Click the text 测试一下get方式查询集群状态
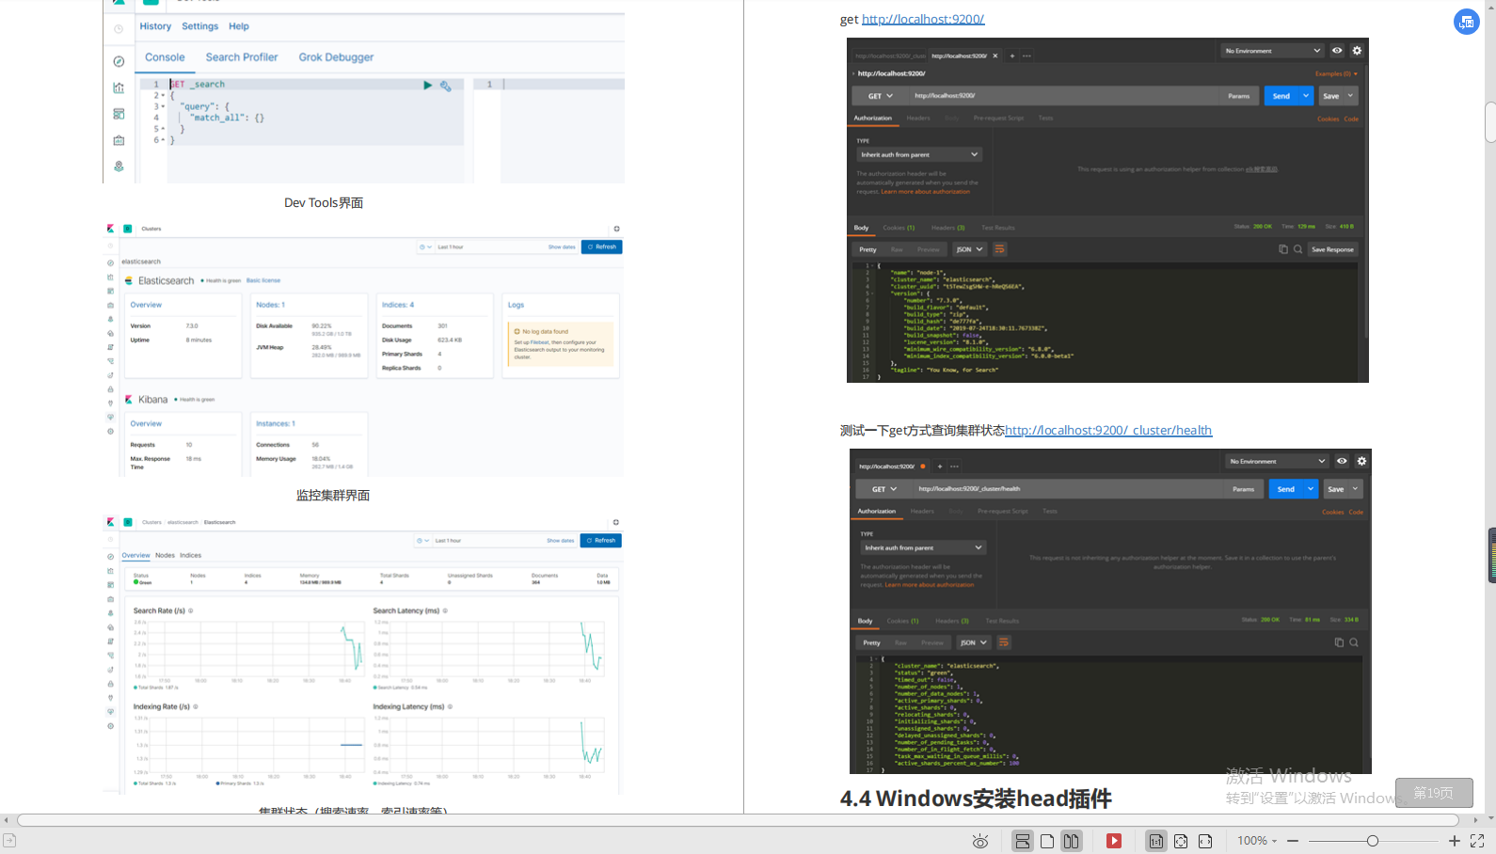The width and height of the screenshot is (1496, 854). click(x=922, y=430)
